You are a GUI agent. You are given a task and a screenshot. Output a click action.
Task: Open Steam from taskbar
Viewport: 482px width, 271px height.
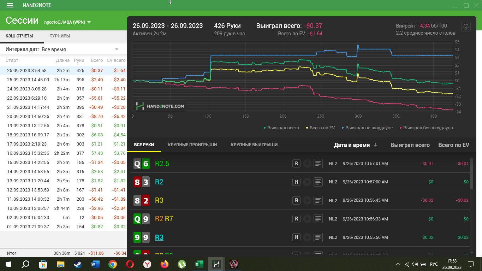click(78, 264)
